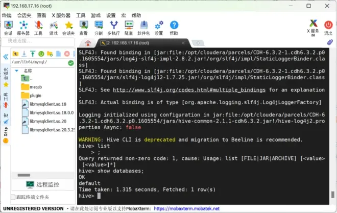Image resolution: width=337 pixels, height=213 pixels.
Task: Open the X 服务器 menu
Action: click(61, 15)
